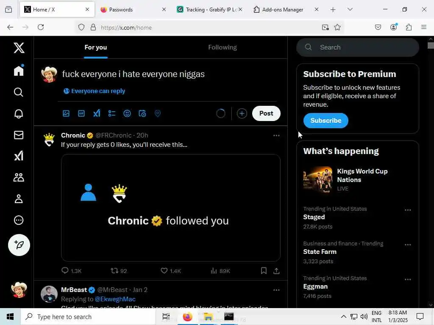Open emoji picker in composer
The image size is (434, 325).
click(127, 113)
